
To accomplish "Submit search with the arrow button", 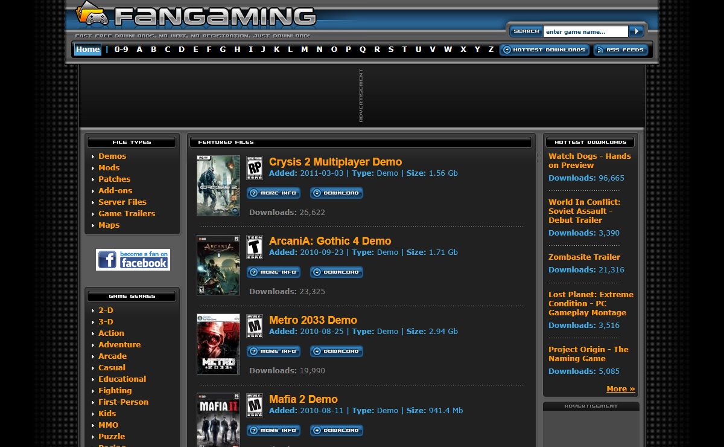I will point(636,31).
